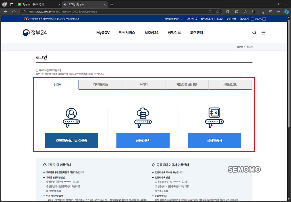
Task: Open the 고객센터 menu
Action: 197,33
